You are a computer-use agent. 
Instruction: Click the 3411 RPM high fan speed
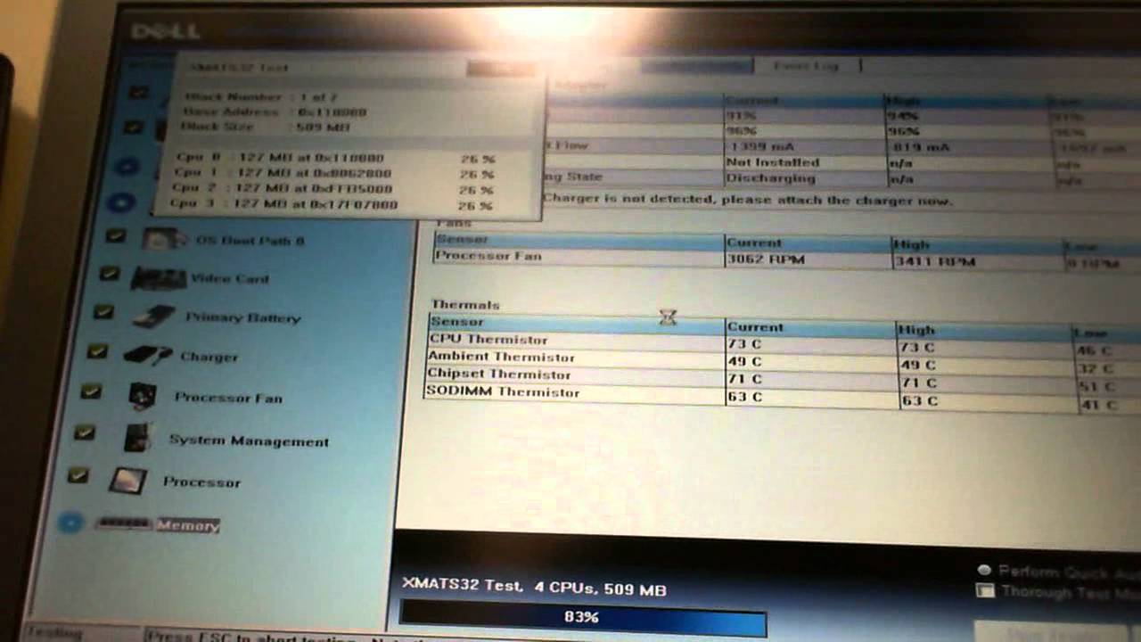(936, 262)
